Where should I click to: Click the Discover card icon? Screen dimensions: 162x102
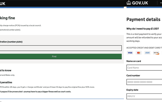pyautogui.click(x=156, y=53)
